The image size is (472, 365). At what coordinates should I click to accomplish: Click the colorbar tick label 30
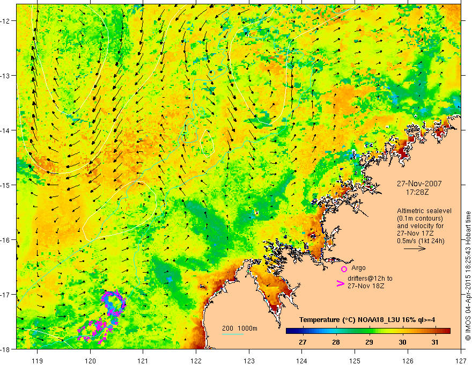coord(402,342)
